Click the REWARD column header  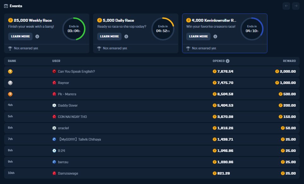pos(289,61)
